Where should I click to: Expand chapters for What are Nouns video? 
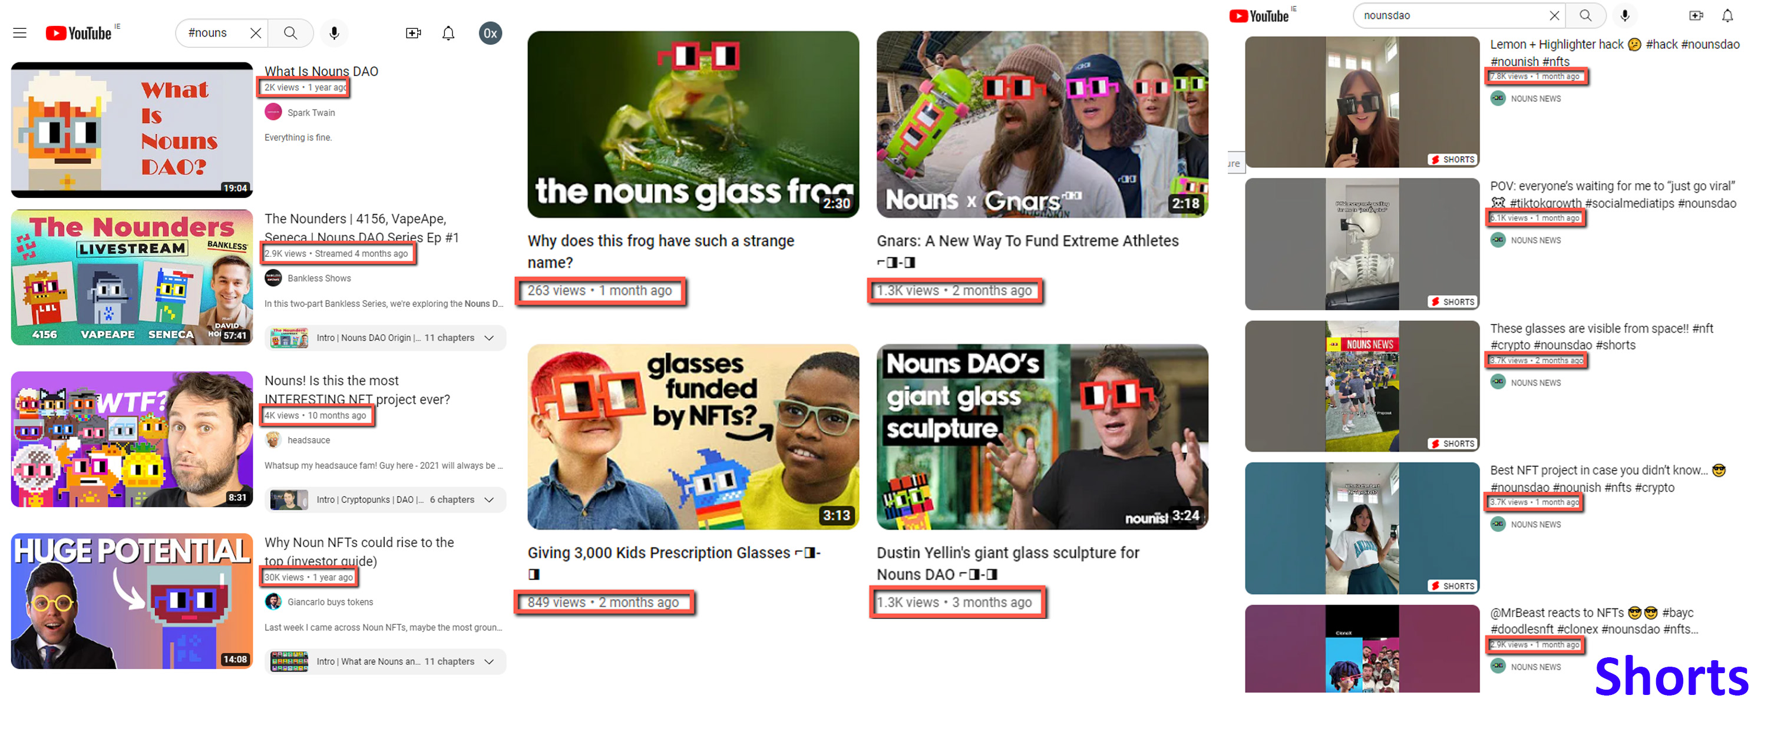click(490, 661)
